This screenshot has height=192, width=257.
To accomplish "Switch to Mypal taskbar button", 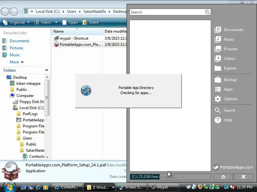I will [163, 187].
